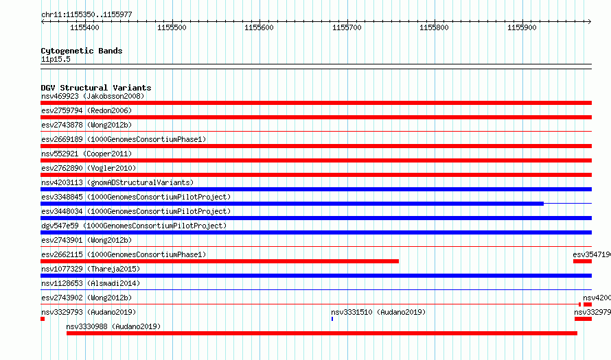Click the right arrowhead of the ruler
611x360 pixels.
(x=589, y=22)
